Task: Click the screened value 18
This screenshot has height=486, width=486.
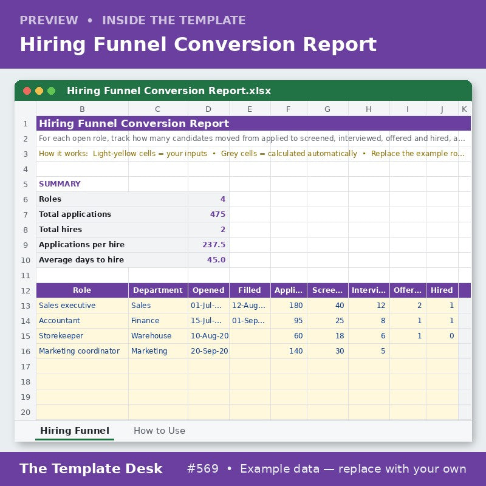Action: click(x=327, y=336)
